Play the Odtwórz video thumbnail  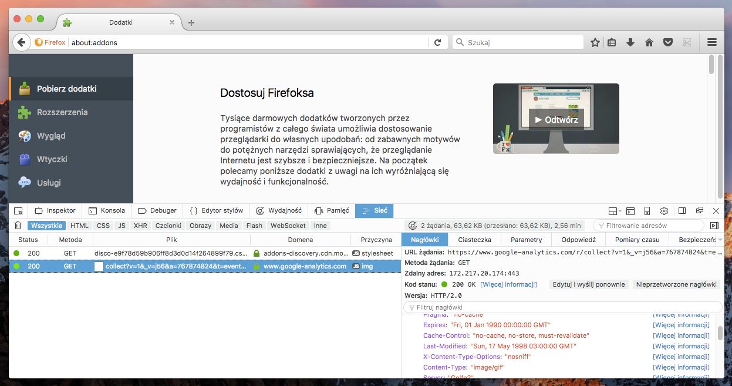(x=556, y=119)
